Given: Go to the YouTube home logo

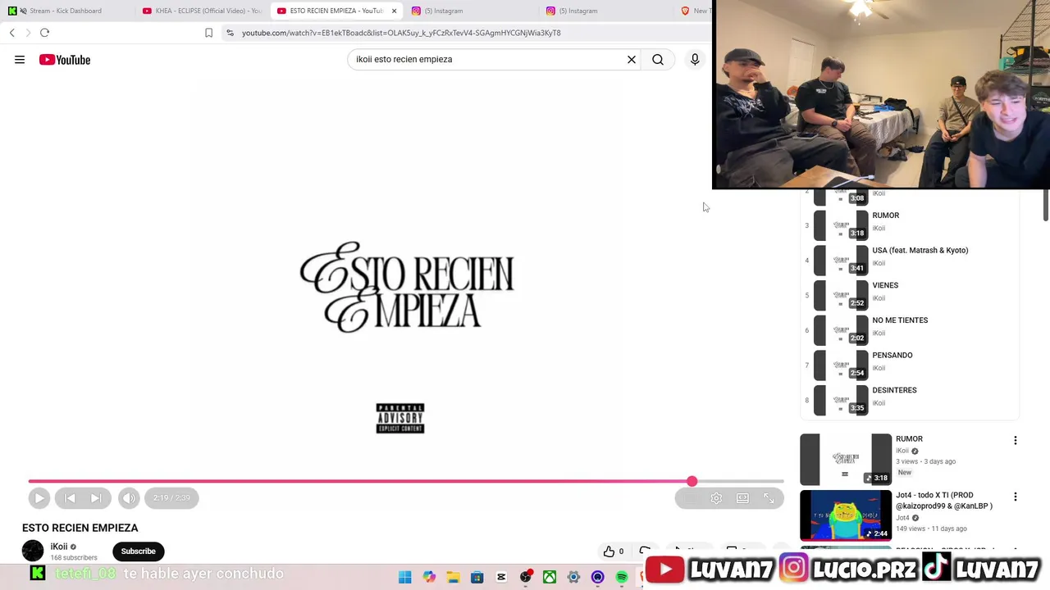Looking at the screenshot, I should [x=65, y=60].
